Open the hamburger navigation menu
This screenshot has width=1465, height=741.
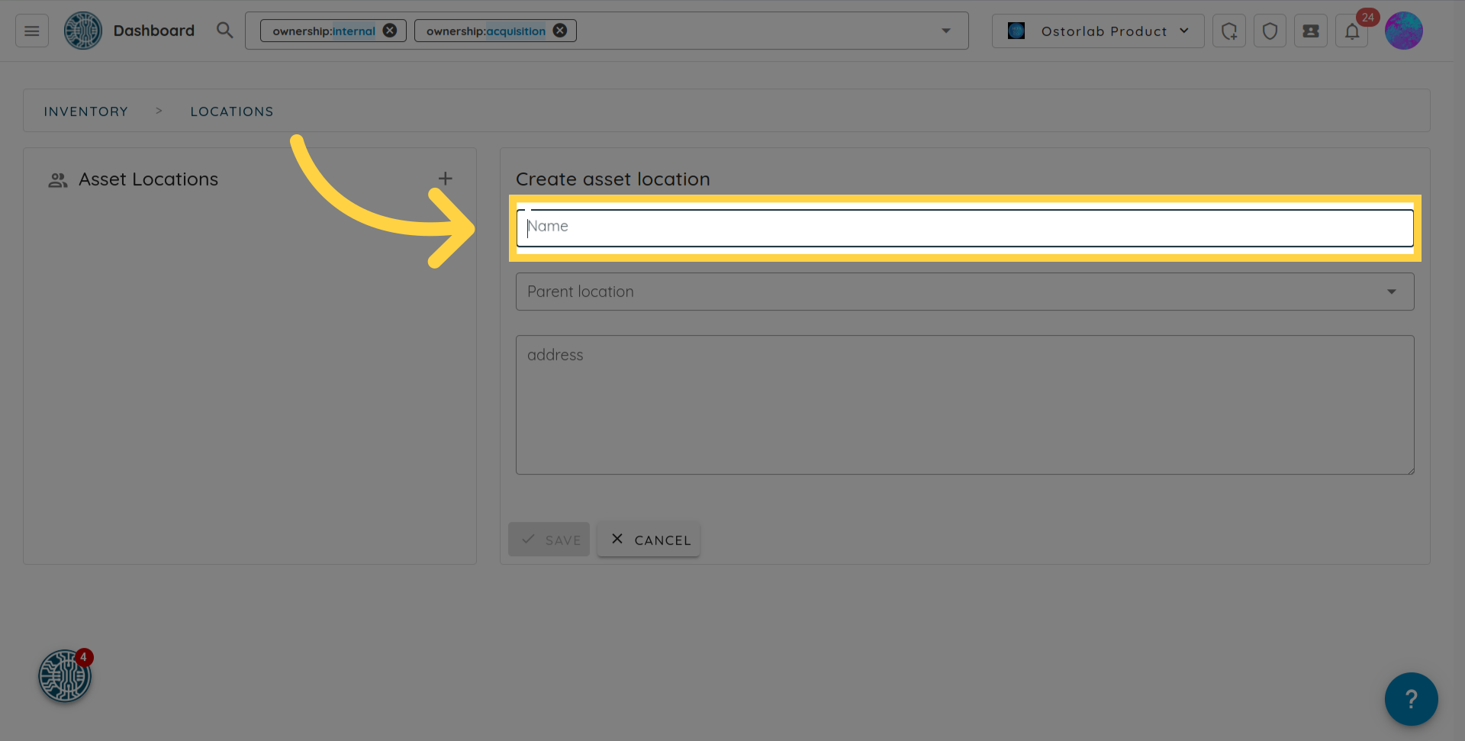(32, 31)
